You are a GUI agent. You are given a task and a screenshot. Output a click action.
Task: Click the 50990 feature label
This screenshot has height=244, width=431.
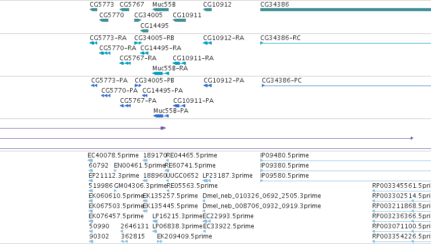click(99, 226)
